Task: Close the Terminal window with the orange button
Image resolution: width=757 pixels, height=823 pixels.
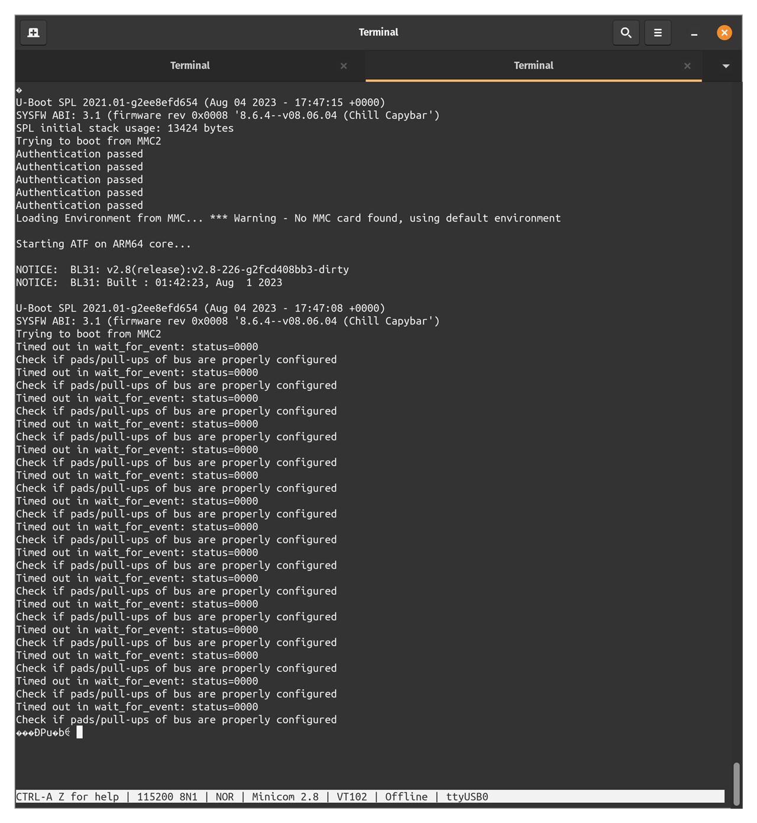Action: coord(724,33)
